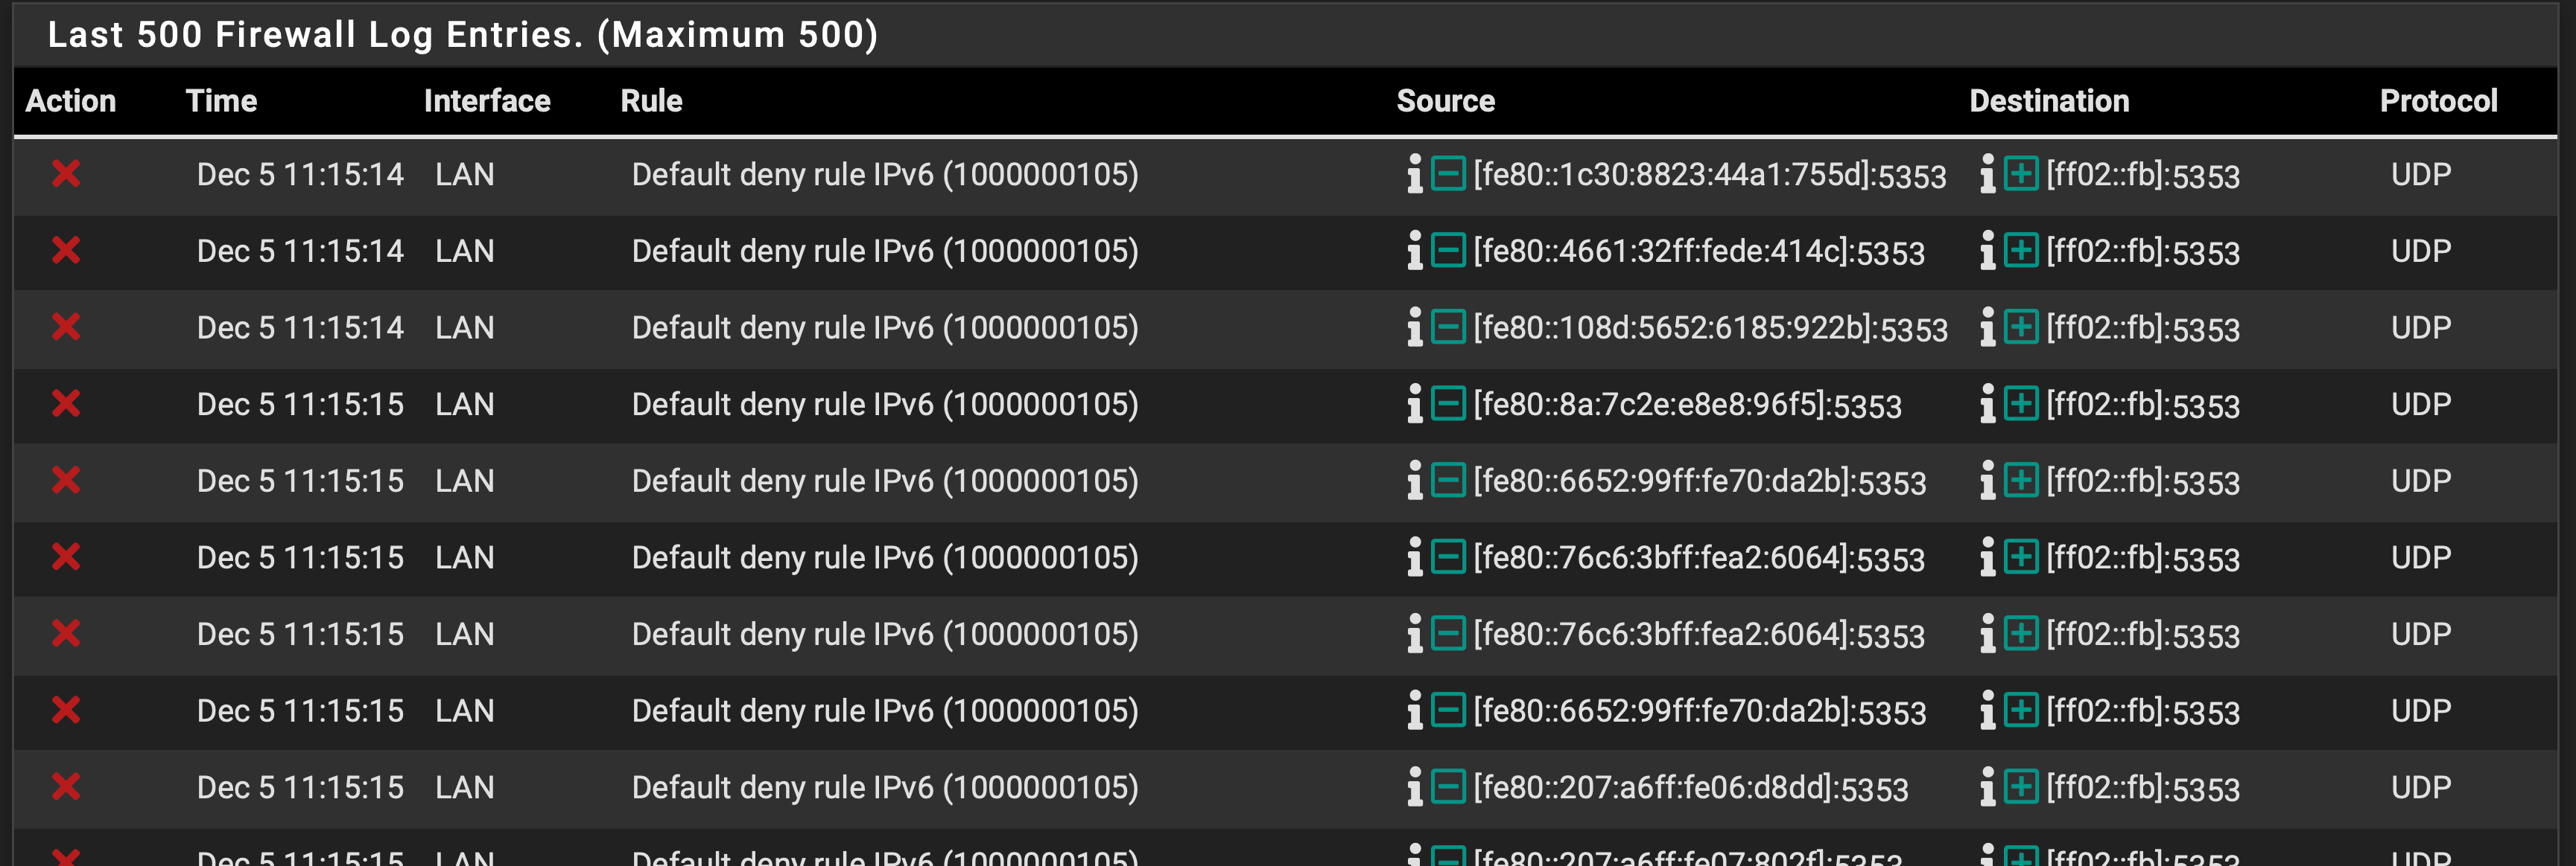This screenshot has width=2576, height=866.
Task: Click the time 'Dec 5 11:15:15' in fe80::207:a6ff:fe06:d8dd row
Action: click(x=300, y=788)
